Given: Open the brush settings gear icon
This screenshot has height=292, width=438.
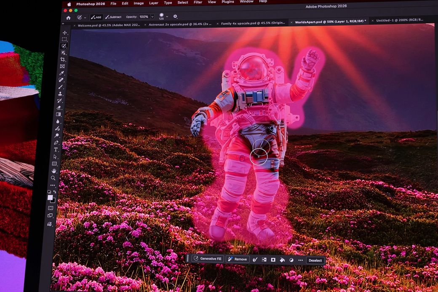Looking at the screenshot, I should coord(175,16).
